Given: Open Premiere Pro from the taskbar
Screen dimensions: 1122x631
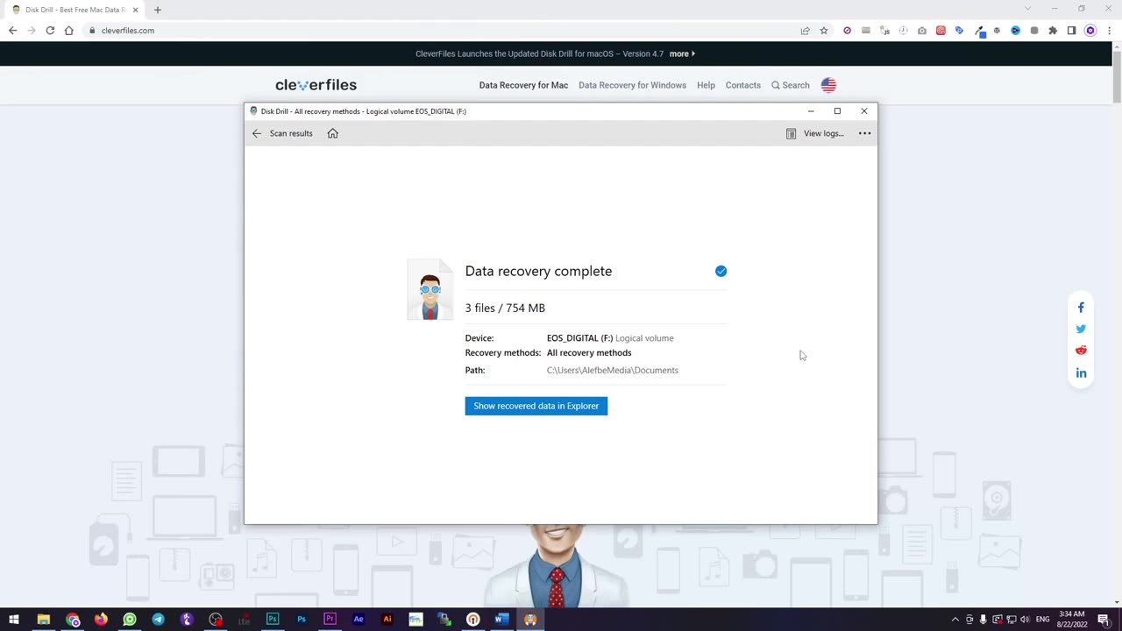Looking at the screenshot, I should tap(330, 620).
